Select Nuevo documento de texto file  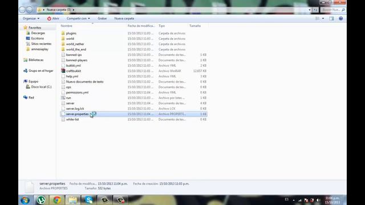[85, 82]
